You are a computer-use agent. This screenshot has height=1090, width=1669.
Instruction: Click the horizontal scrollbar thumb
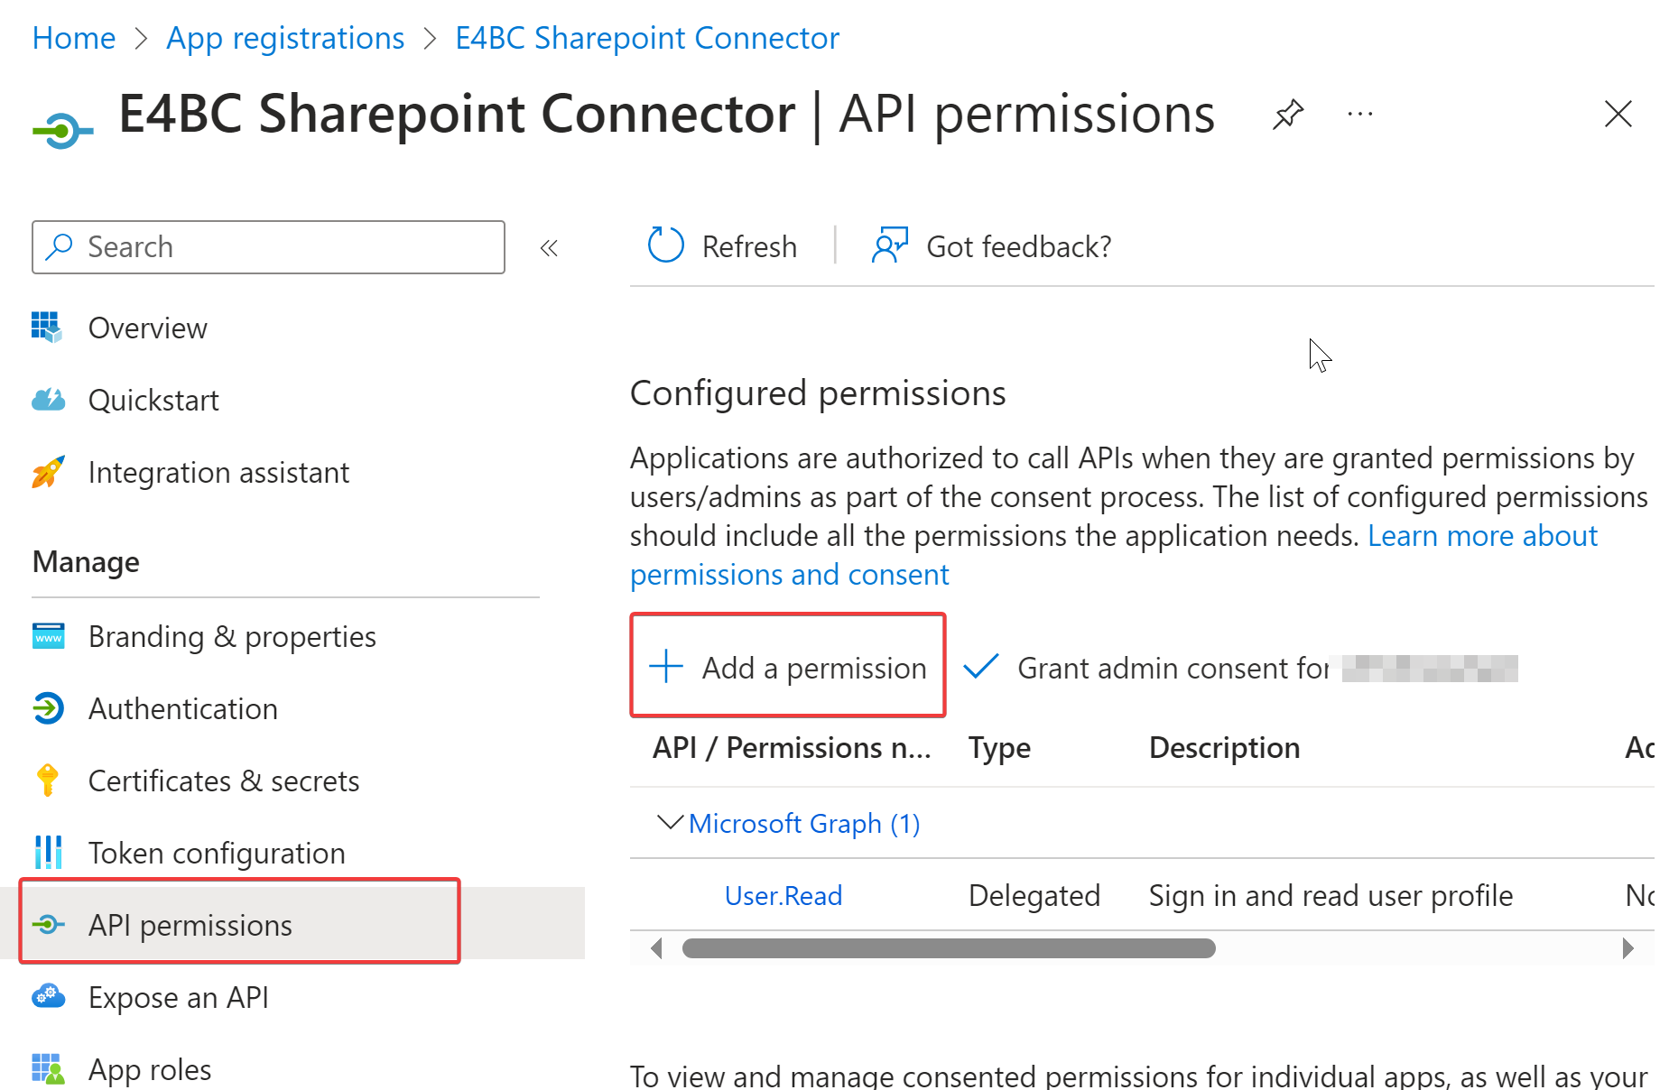click(948, 948)
